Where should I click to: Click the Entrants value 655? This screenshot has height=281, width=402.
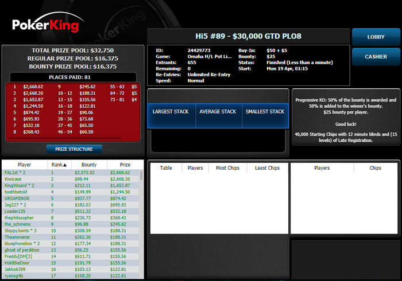point(192,63)
